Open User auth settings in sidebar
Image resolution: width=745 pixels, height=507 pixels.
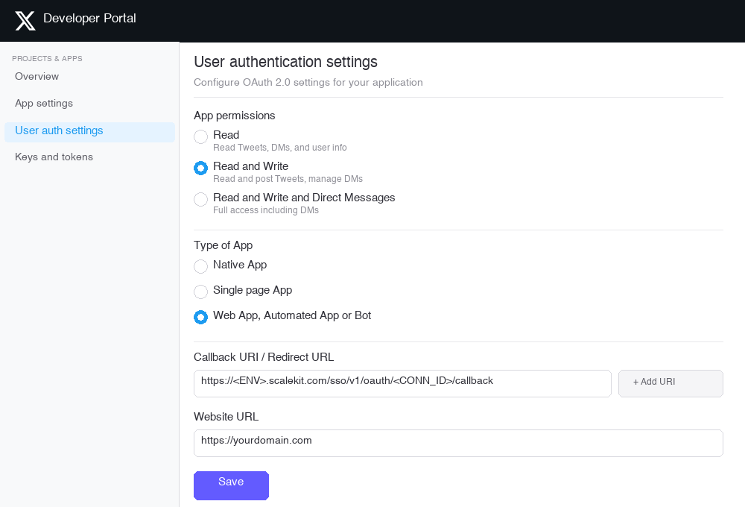(x=59, y=130)
